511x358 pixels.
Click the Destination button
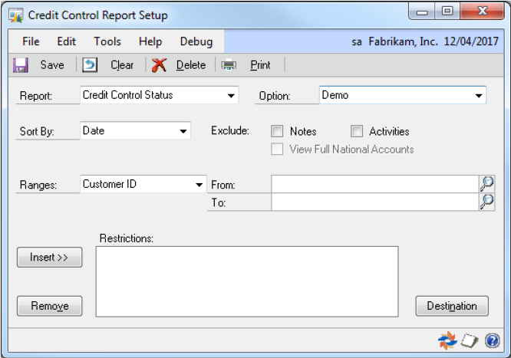tap(452, 306)
